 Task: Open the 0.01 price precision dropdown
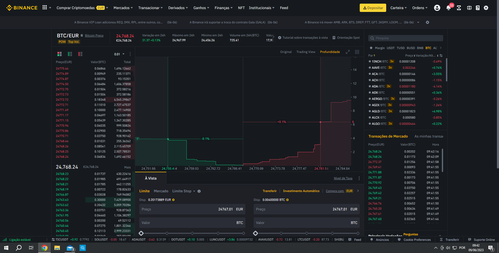(x=119, y=54)
